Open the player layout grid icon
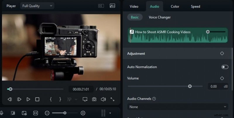Viewport: 234px width, 118px height. click(x=101, y=6)
